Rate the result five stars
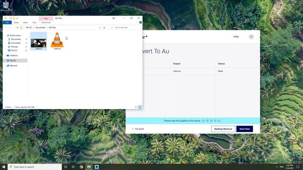 click(x=219, y=121)
